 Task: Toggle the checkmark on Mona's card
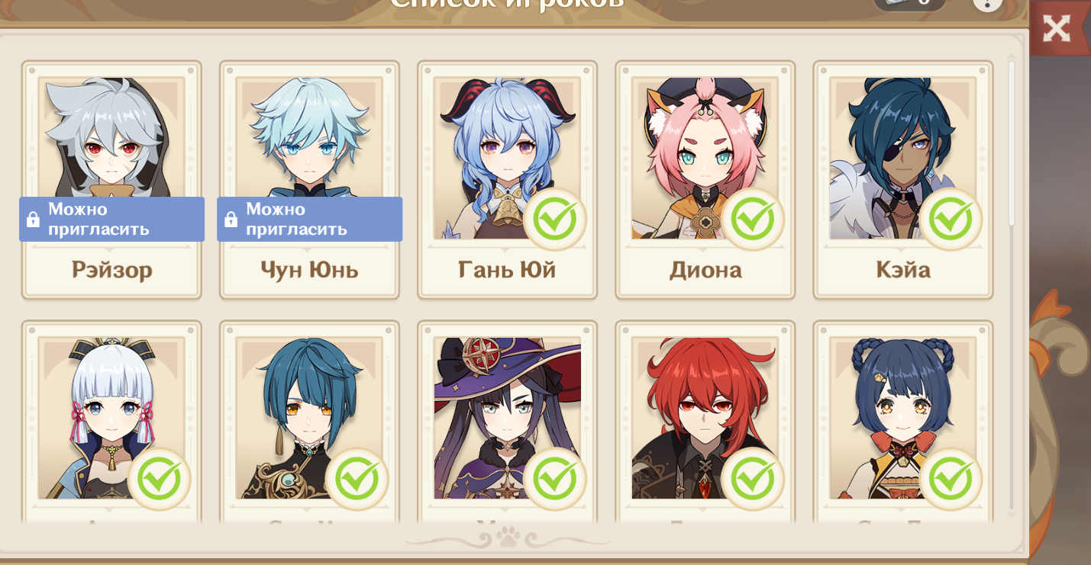click(555, 480)
